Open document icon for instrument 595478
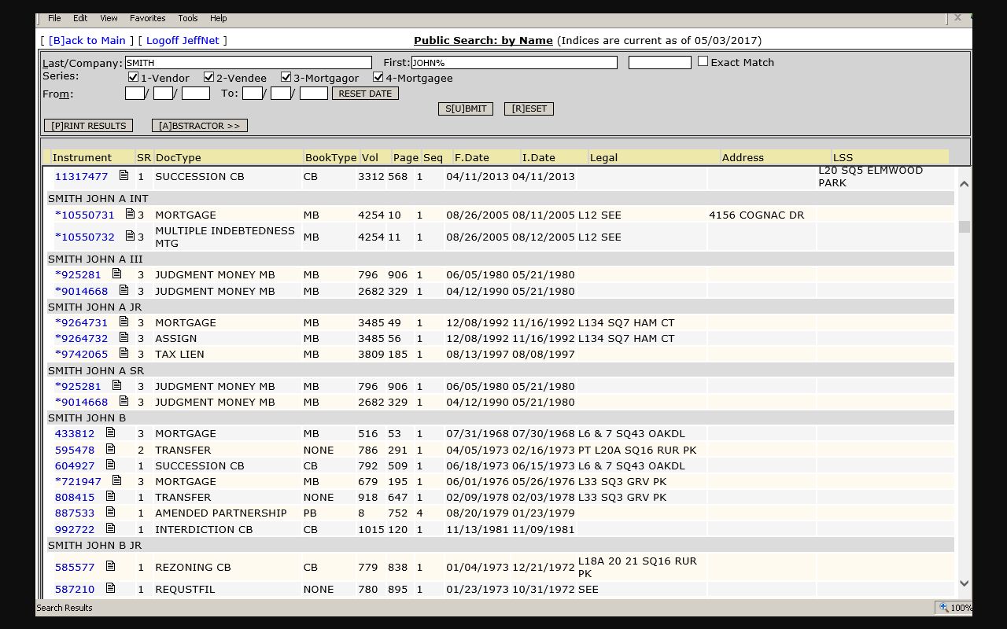The height and width of the screenshot is (629, 1007). click(x=110, y=448)
